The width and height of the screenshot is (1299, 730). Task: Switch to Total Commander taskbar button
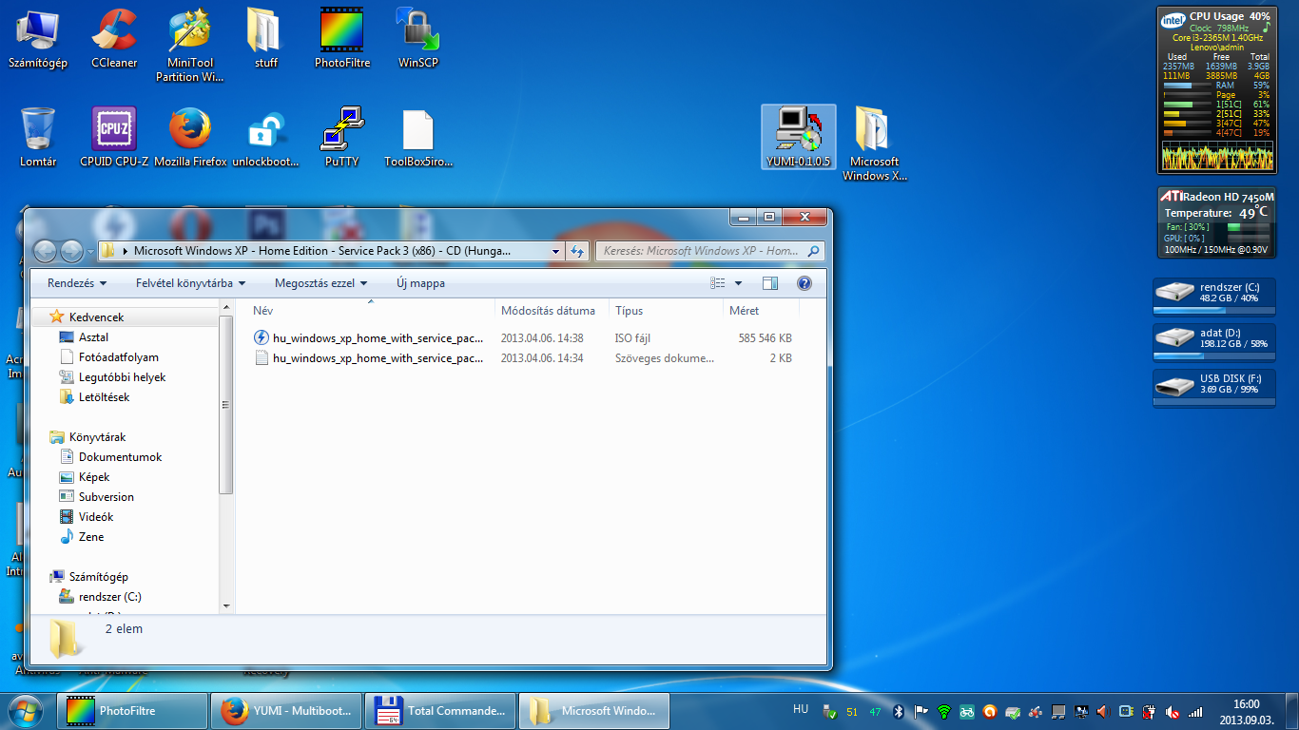tap(441, 710)
